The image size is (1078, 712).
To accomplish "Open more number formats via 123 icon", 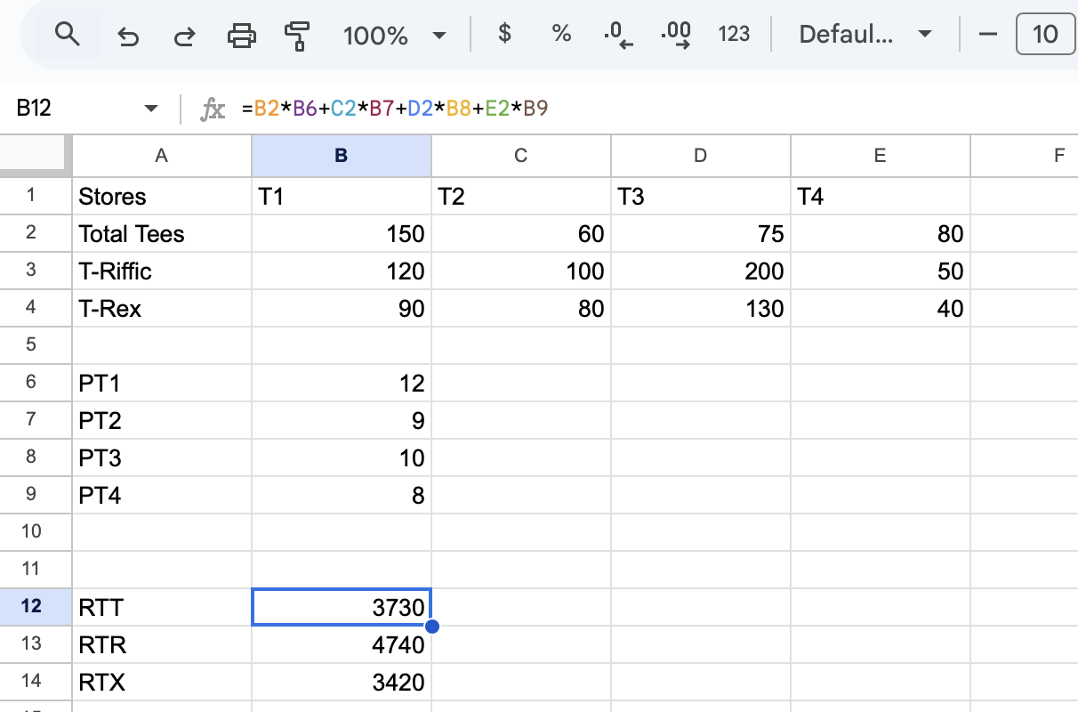I will 734,34.
